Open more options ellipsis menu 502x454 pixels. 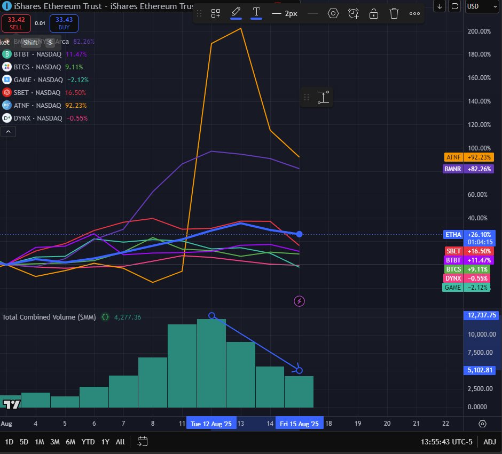click(414, 13)
